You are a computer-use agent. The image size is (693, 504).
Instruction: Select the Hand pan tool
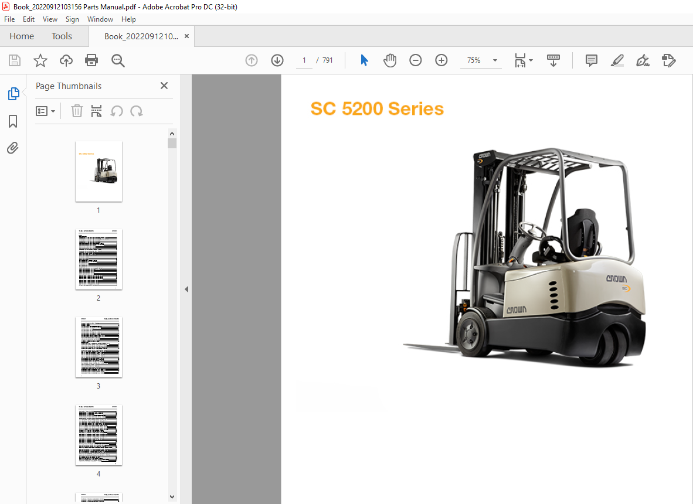click(x=390, y=60)
